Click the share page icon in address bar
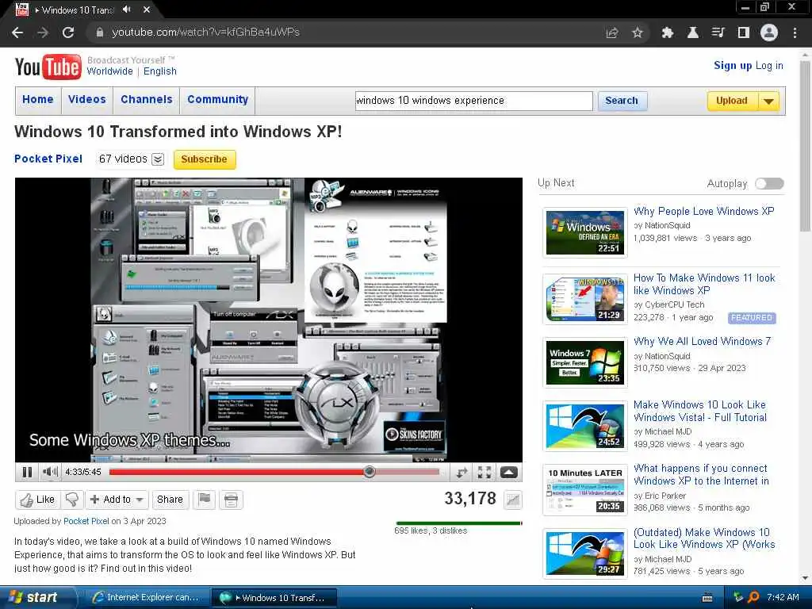This screenshot has height=609, width=812. 612,33
